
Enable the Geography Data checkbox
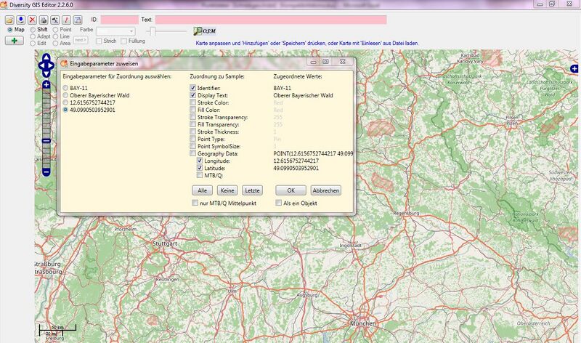(x=192, y=153)
